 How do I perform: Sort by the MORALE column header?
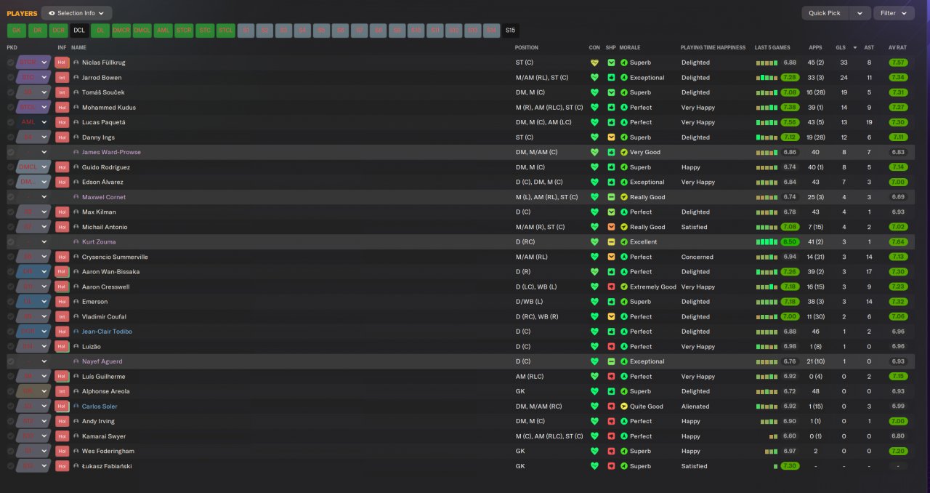(x=631, y=47)
